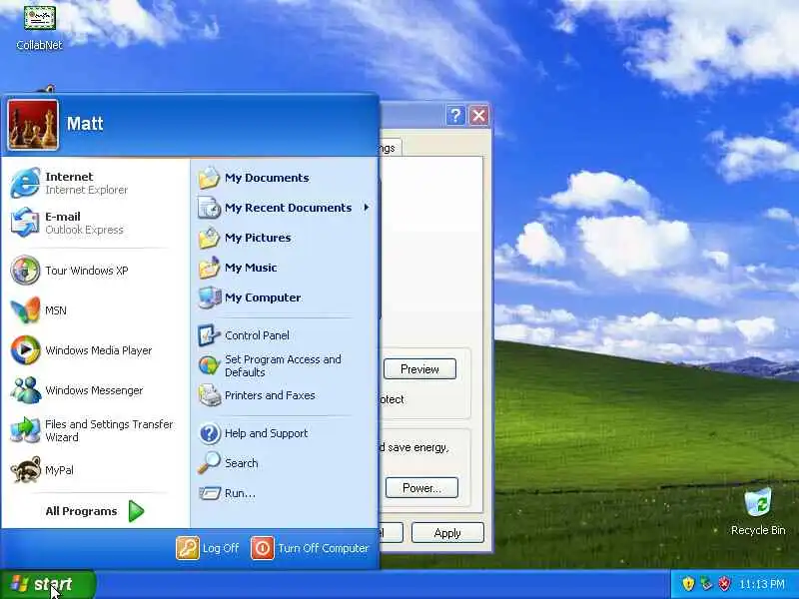
Task: Open Windows Media Player icon
Action: coord(25,350)
